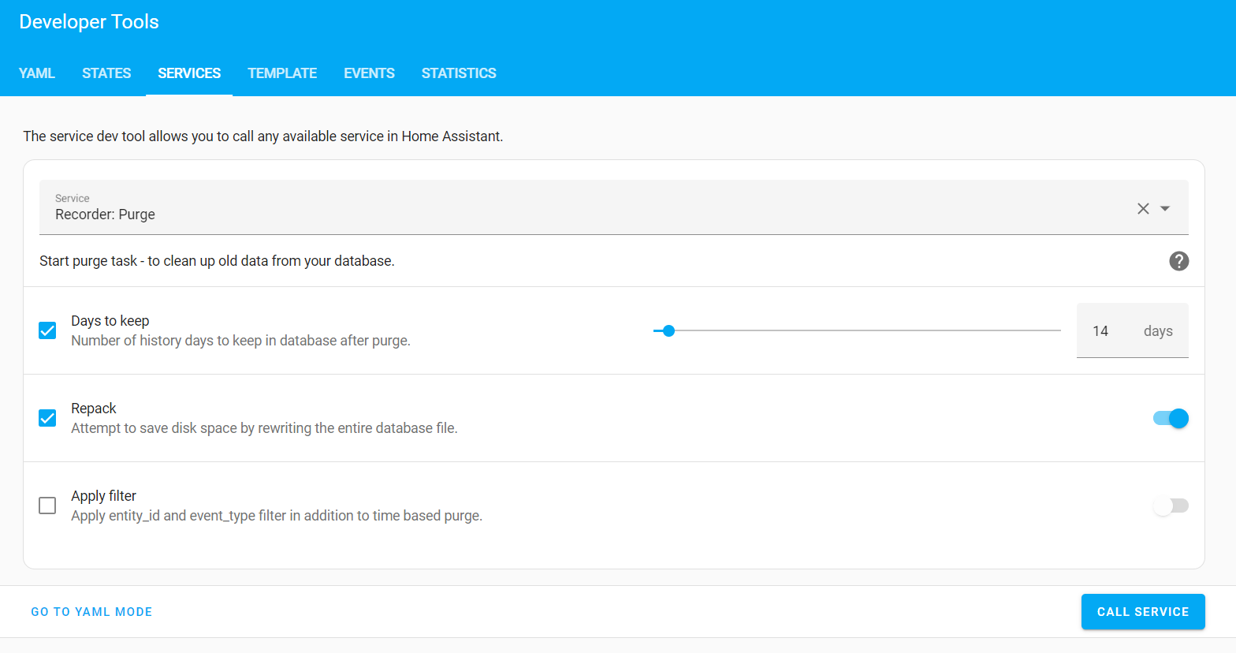This screenshot has height=653, width=1236.
Task: Uncheck the Repack checkbox
Action: click(x=47, y=418)
